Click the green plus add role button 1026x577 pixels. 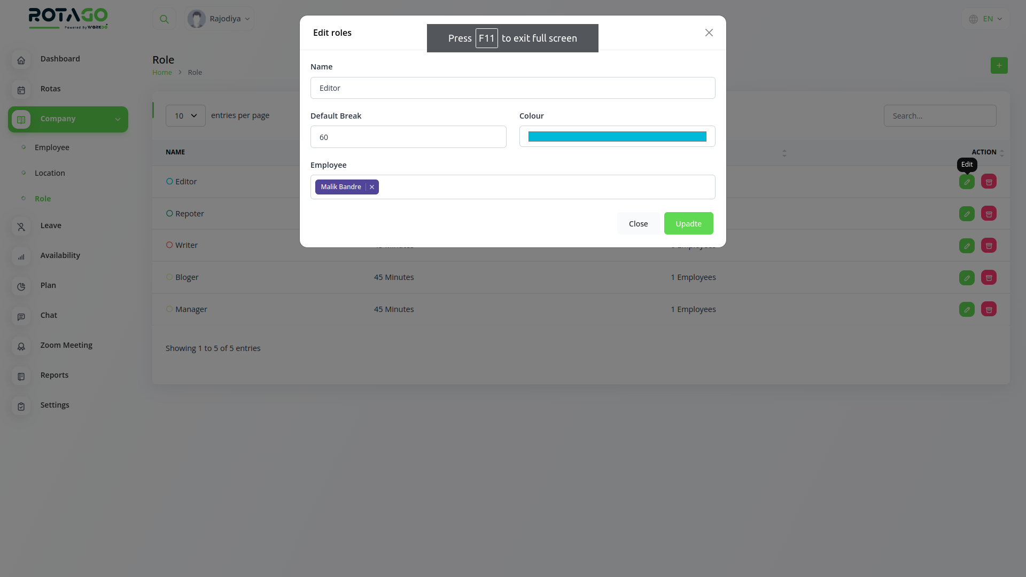[999, 66]
